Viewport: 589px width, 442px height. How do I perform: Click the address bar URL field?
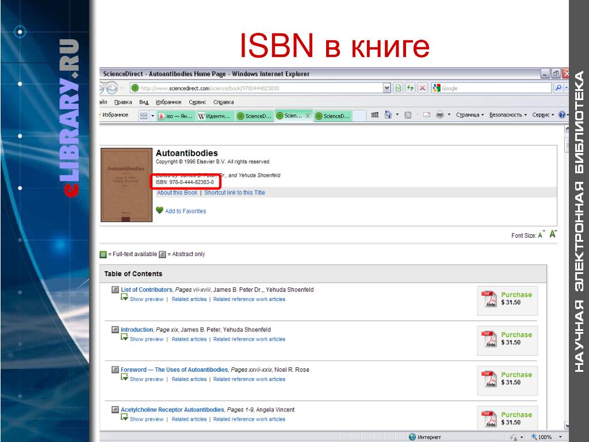(257, 88)
